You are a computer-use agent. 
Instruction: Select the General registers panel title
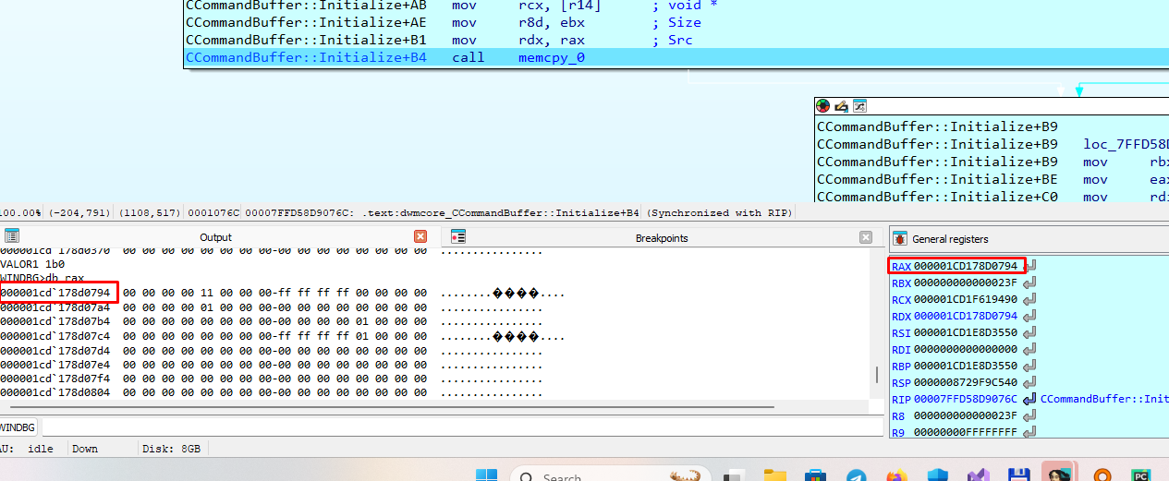[950, 238]
